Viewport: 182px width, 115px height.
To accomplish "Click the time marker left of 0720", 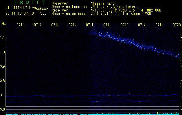I will pyautogui.click(x=159, y=25).
